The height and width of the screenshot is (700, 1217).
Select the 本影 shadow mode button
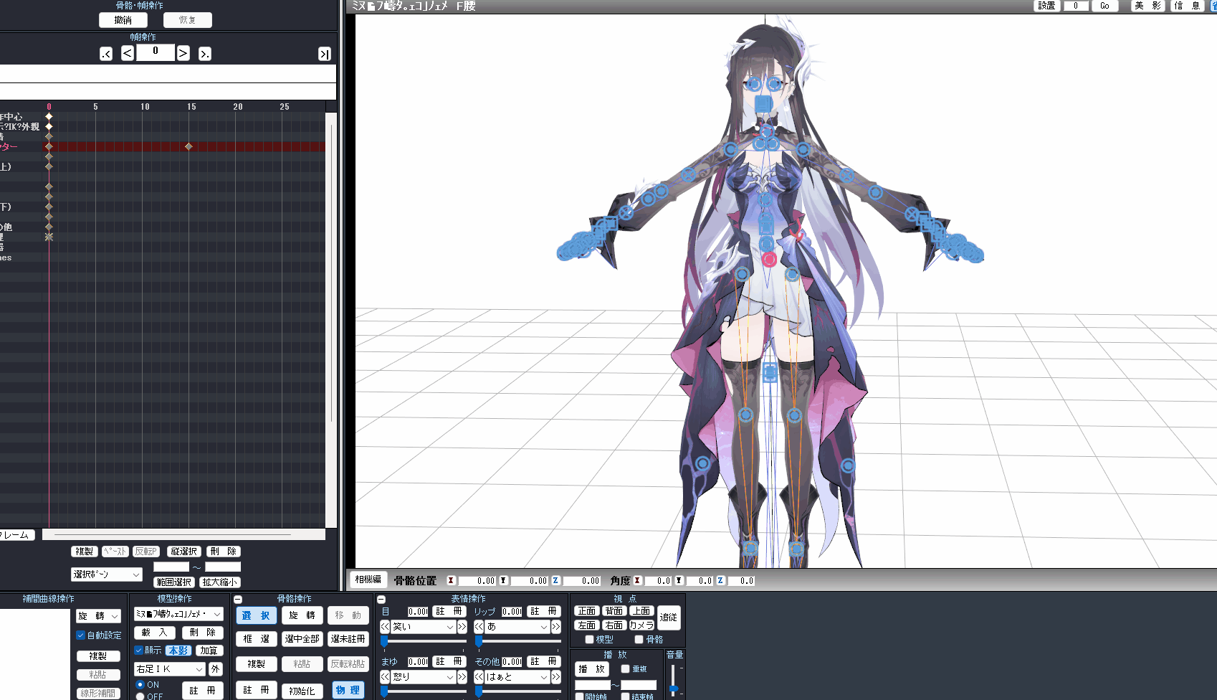coord(178,651)
